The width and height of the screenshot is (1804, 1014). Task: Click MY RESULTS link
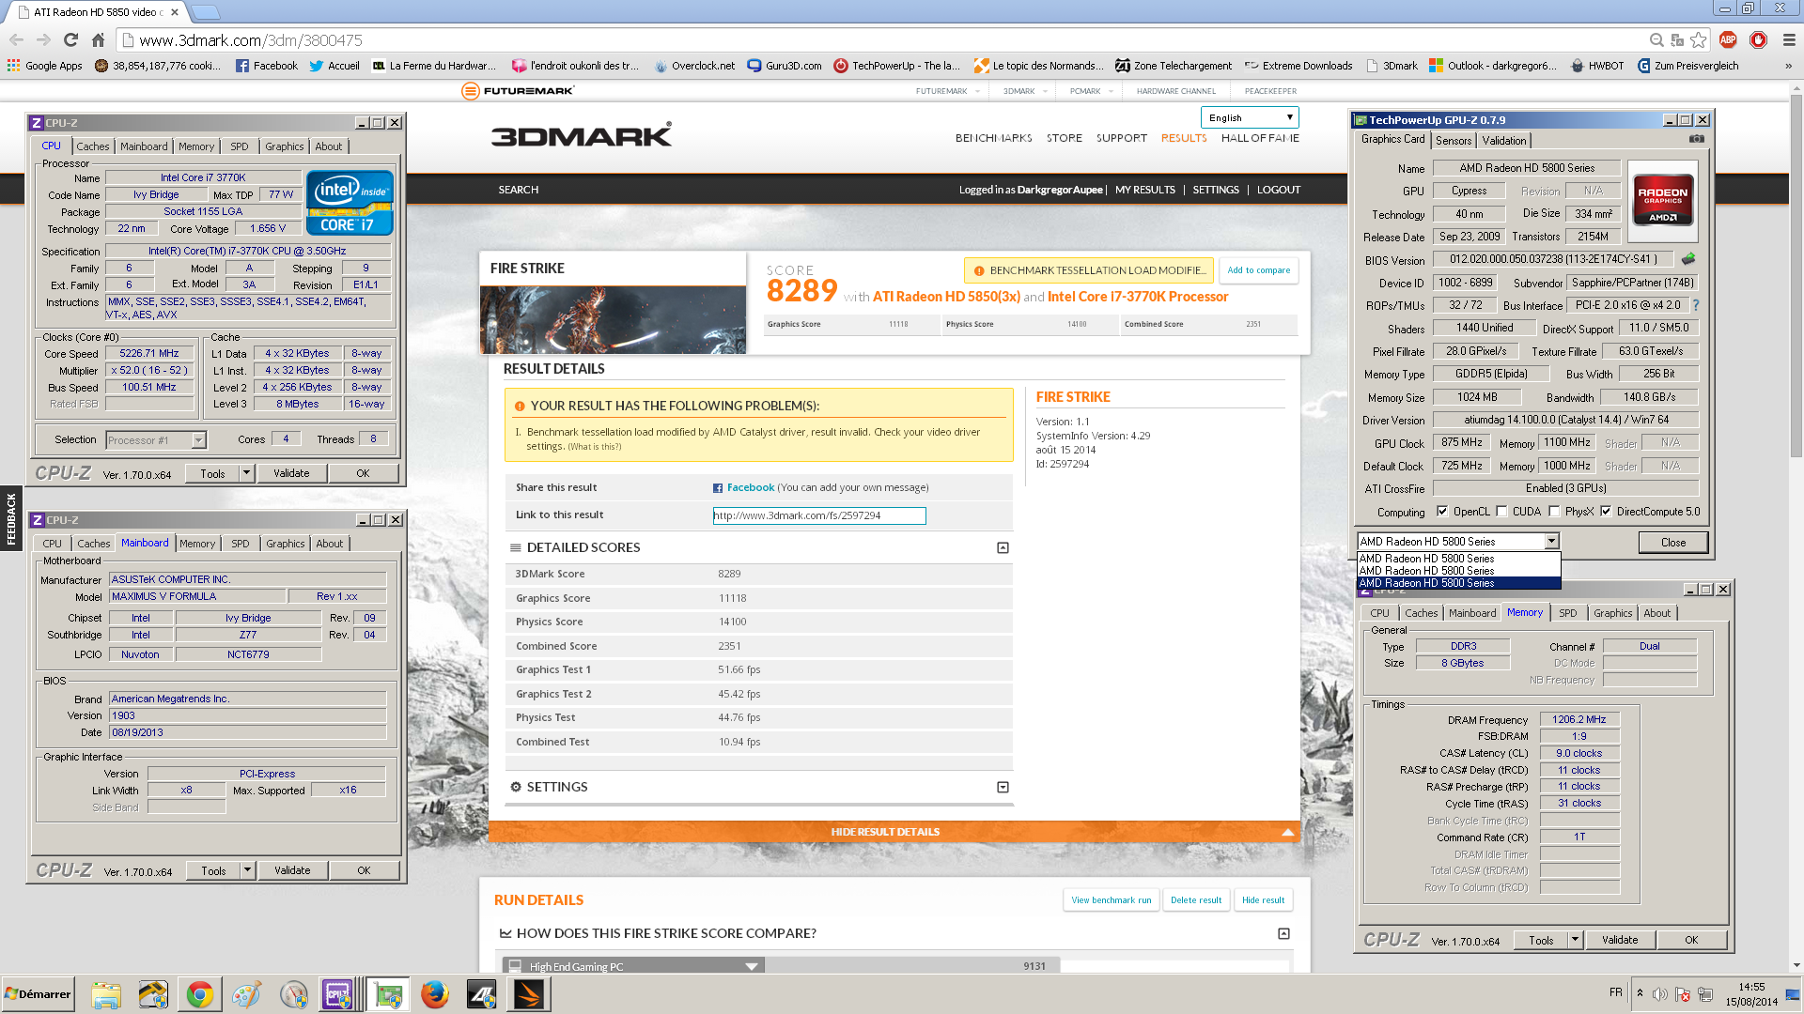[x=1144, y=190]
